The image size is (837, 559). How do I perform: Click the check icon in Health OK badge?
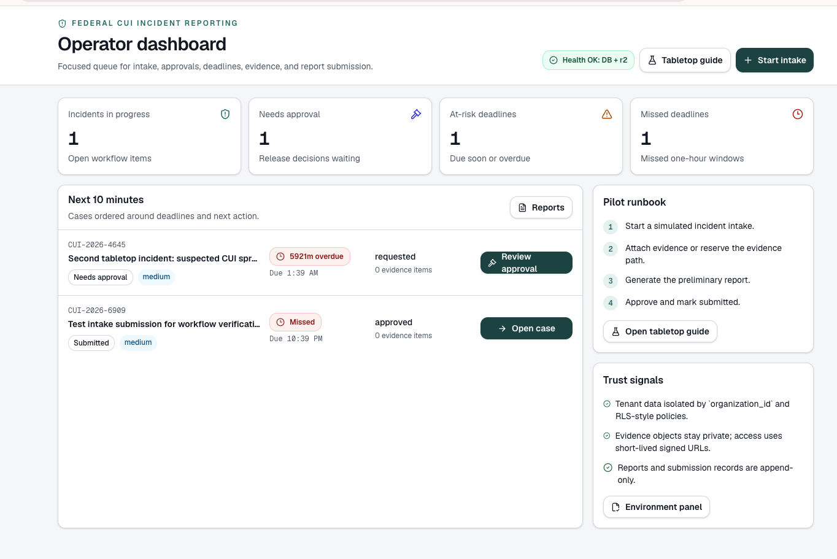553,60
